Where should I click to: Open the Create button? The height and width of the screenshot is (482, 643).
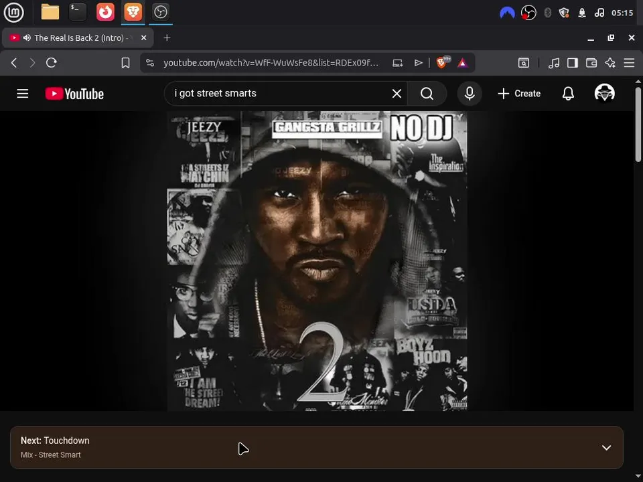click(519, 94)
